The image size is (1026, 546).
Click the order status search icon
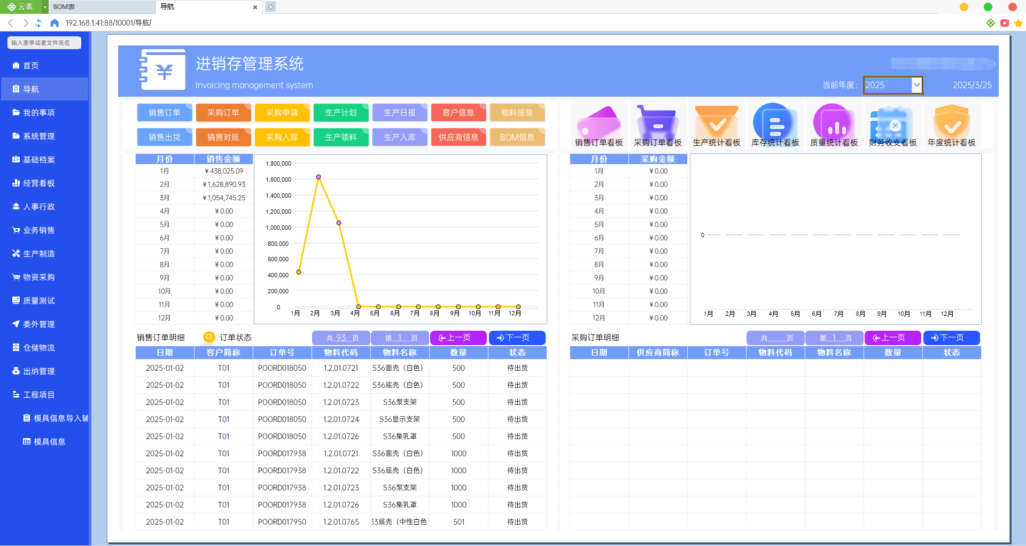tap(209, 338)
